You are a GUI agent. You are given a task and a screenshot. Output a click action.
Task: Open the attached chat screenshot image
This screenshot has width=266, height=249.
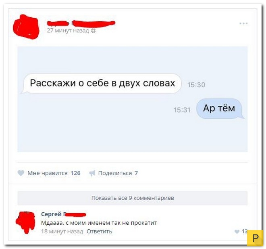coord(133,99)
